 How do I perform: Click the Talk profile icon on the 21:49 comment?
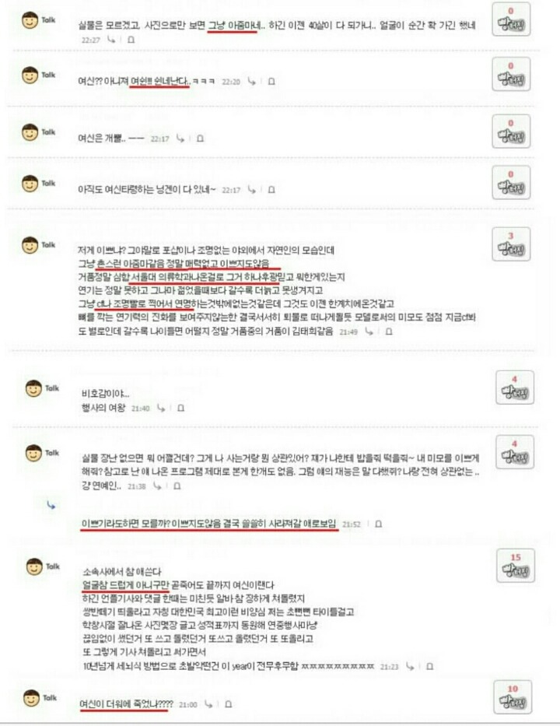click(x=30, y=245)
